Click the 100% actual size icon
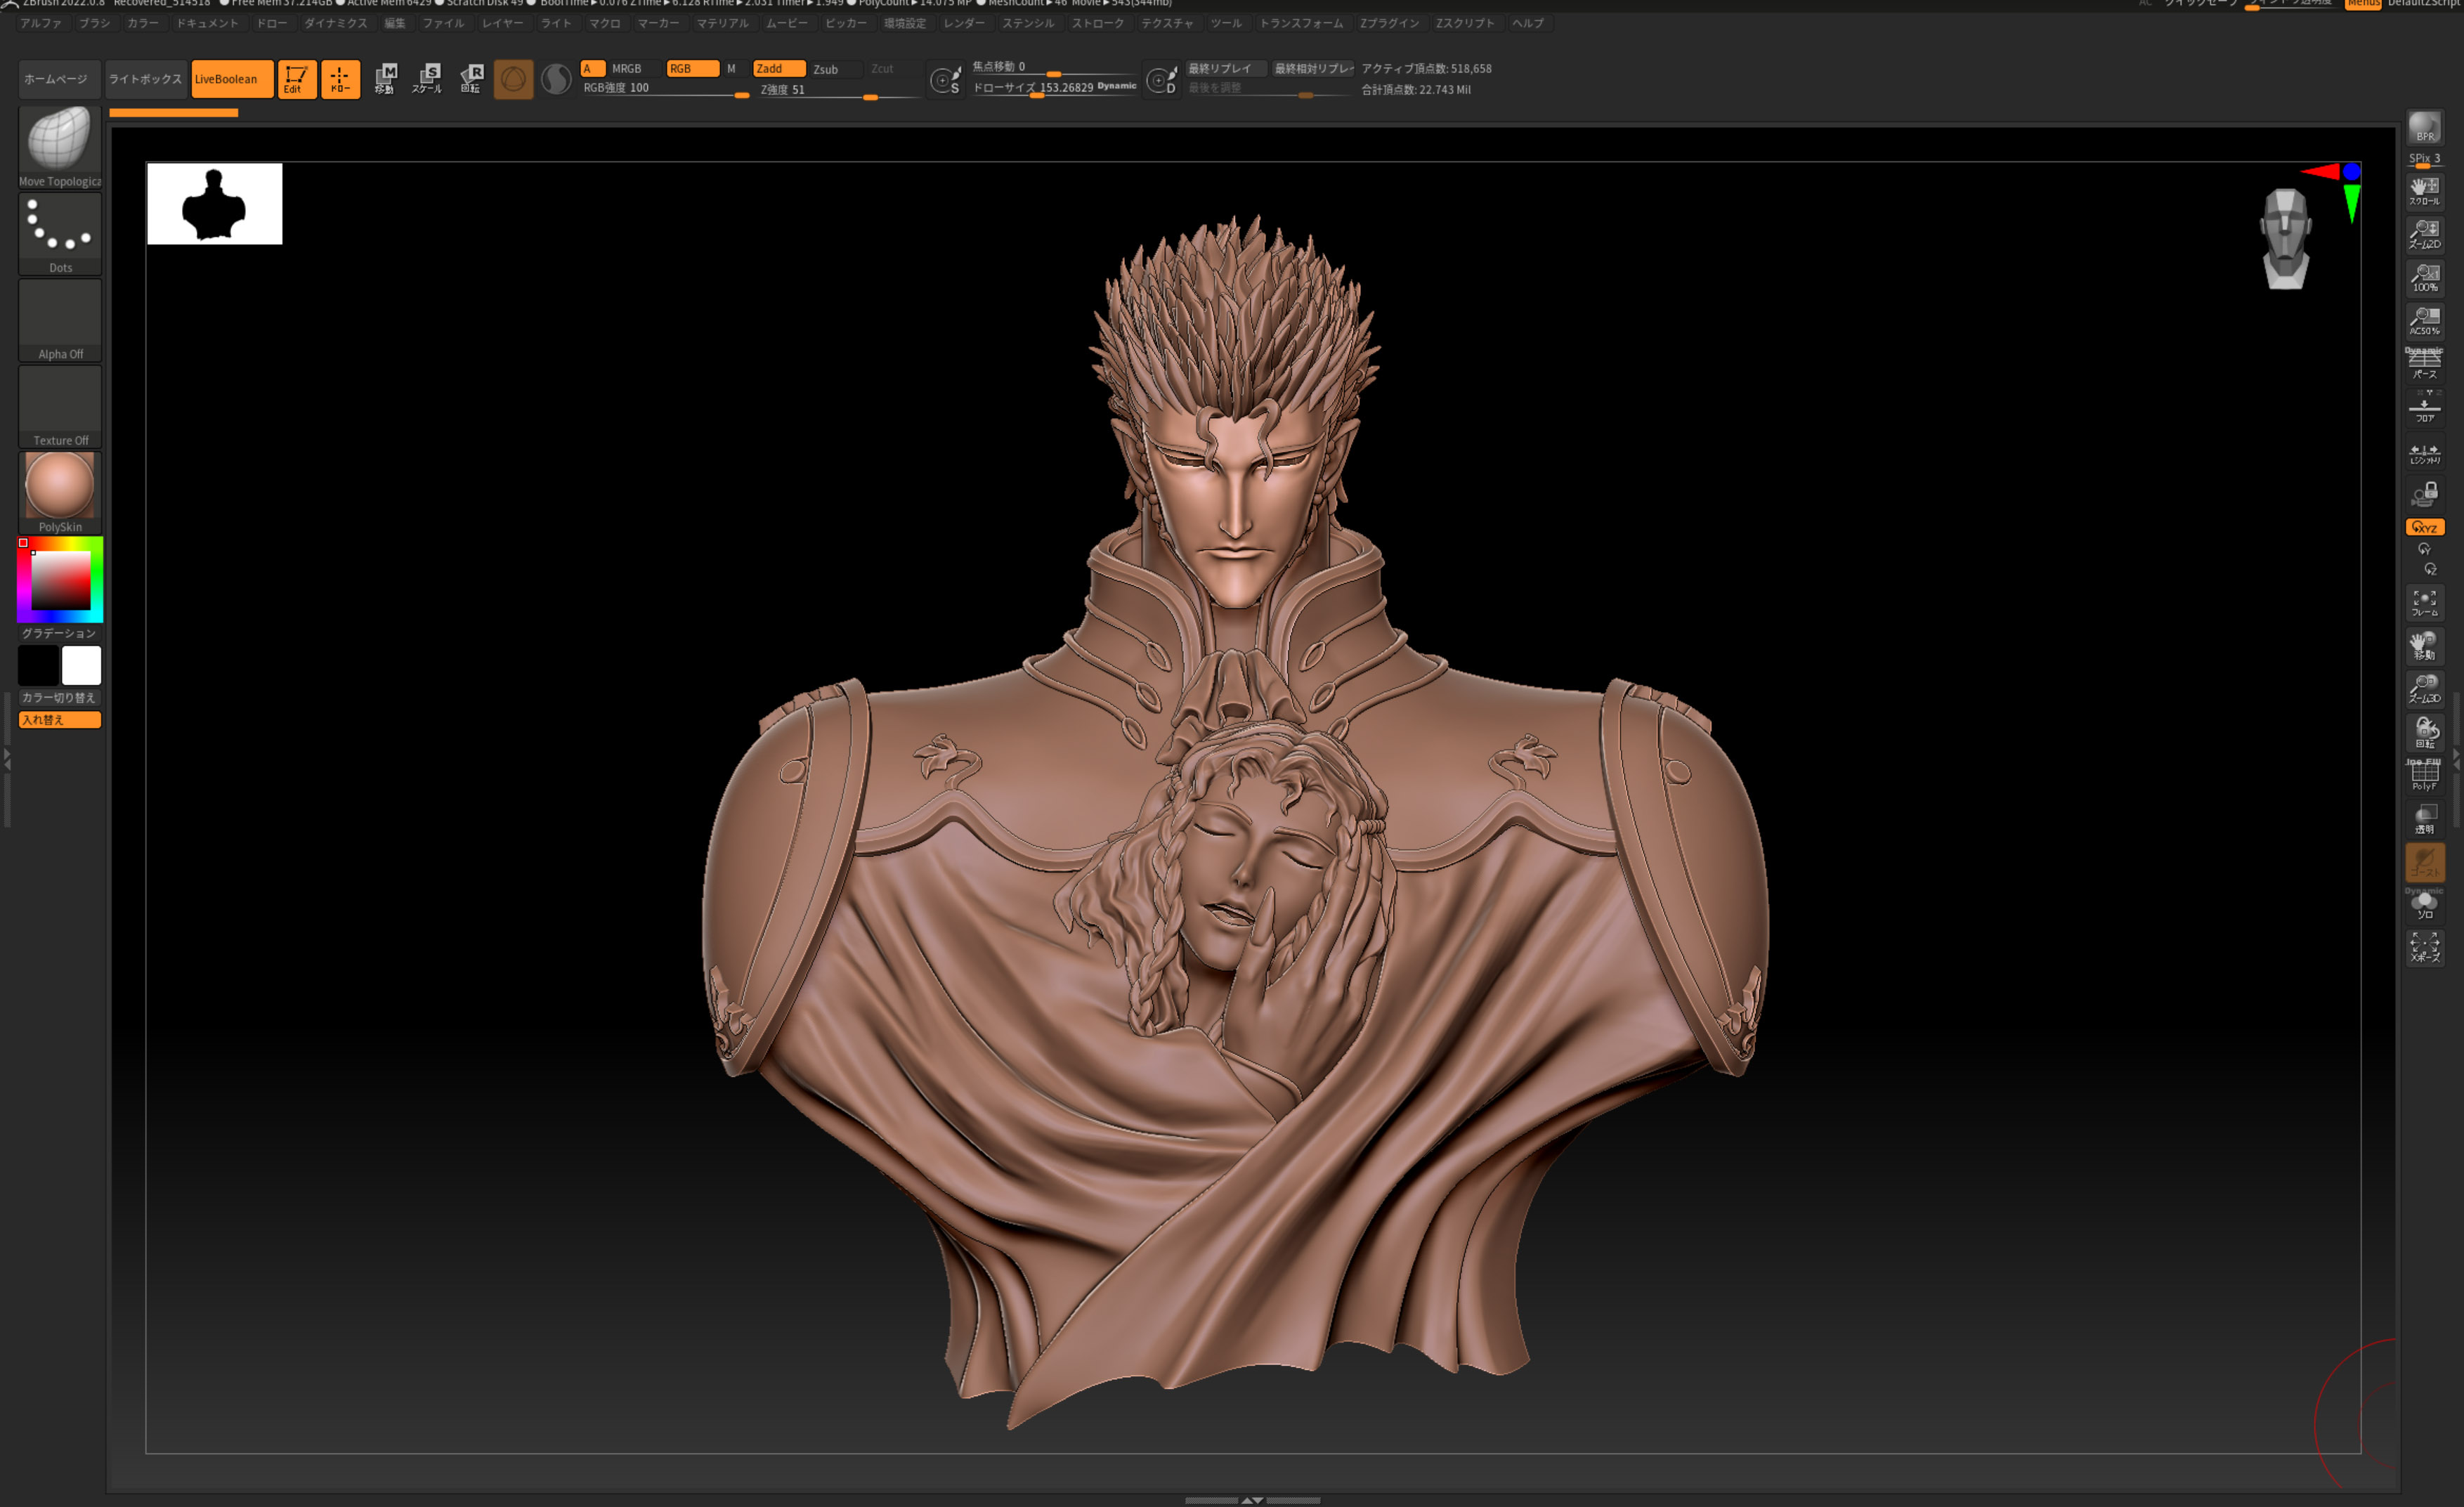 pyautogui.click(x=2424, y=278)
